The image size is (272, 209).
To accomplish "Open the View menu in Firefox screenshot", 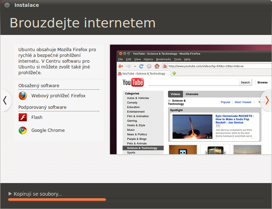I will 137,59.
